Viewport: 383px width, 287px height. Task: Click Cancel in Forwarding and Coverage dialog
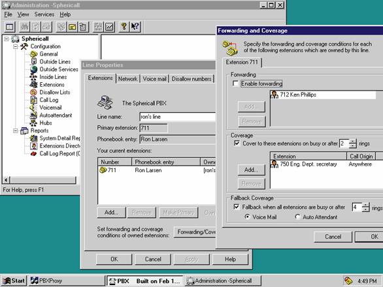pos(333,237)
